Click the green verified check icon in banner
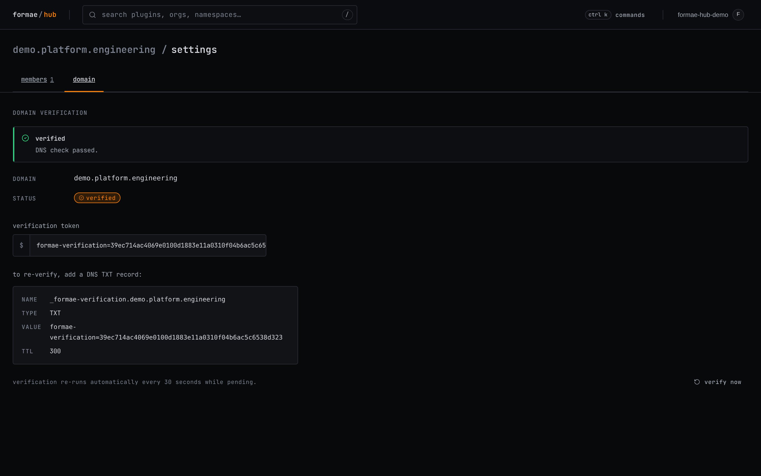 click(x=25, y=138)
